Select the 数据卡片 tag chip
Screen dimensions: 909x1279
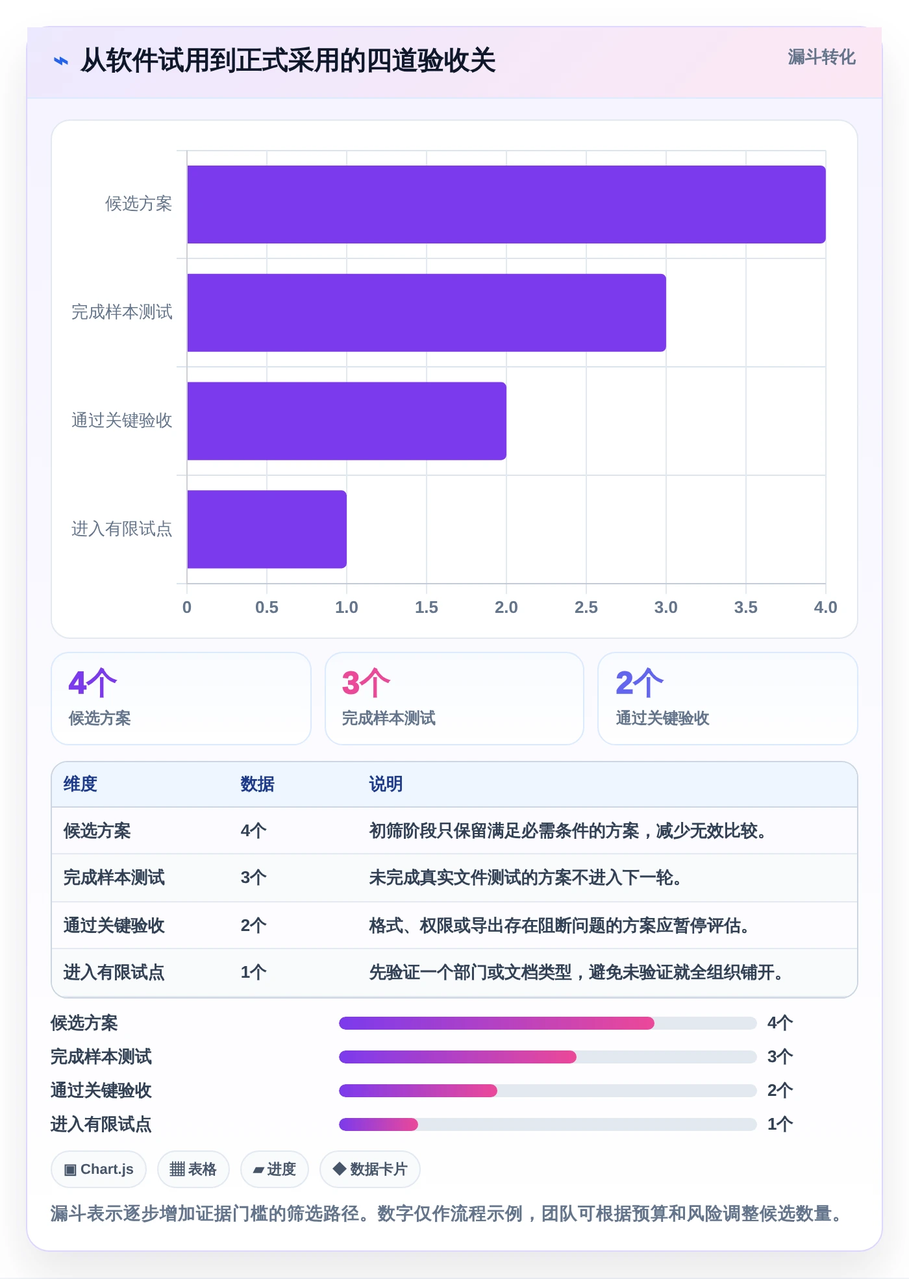(x=370, y=1169)
